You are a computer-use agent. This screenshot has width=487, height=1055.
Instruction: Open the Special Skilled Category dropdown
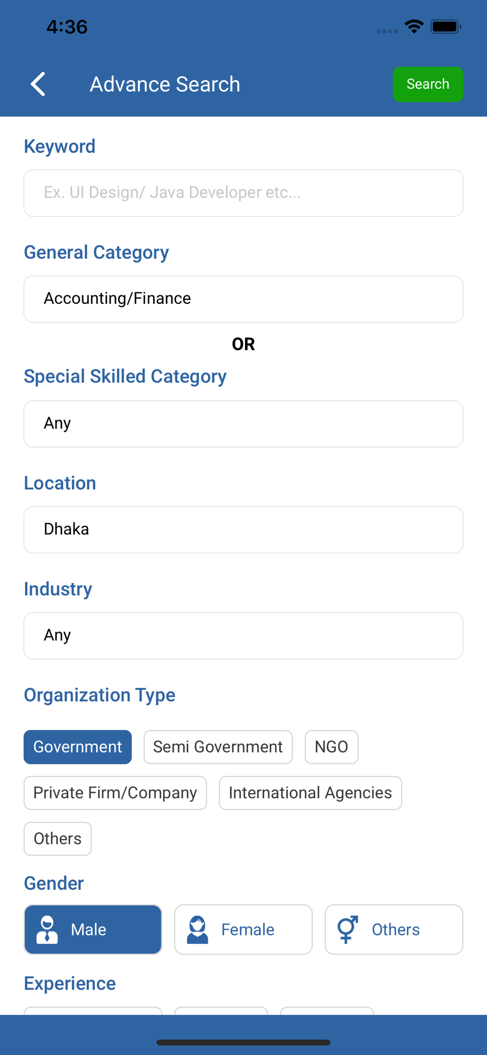pos(244,424)
